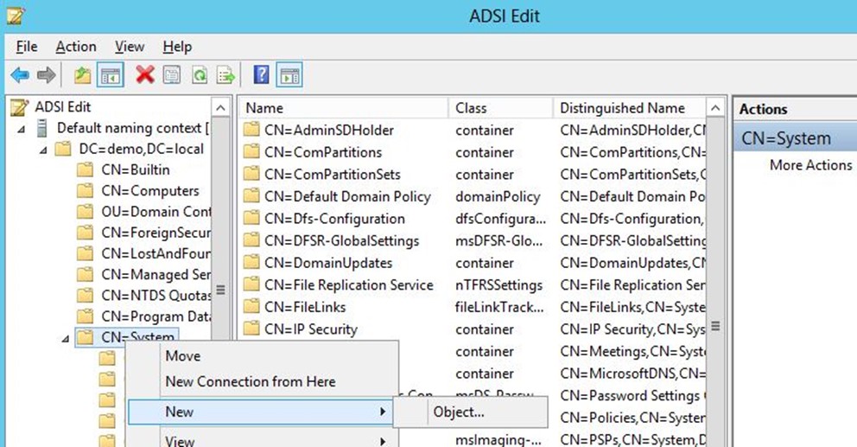Select the CN=NTDS Quotas tree node
The width and height of the screenshot is (857, 447).
[156, 296]
